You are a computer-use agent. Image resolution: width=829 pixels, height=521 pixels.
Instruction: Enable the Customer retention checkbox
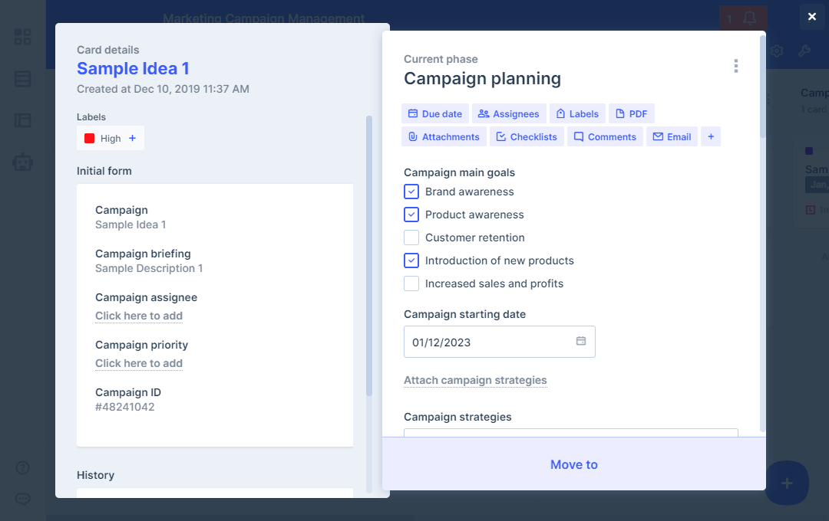point(411,238)
